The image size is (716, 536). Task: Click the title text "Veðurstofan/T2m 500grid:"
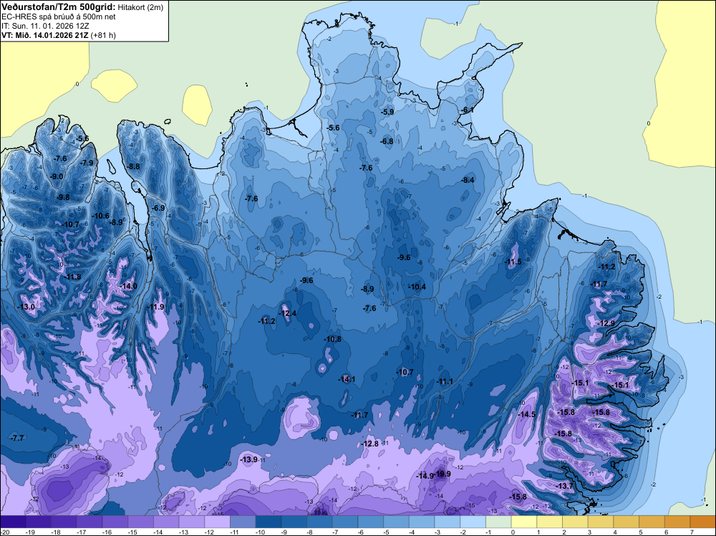[x=59, y=7]
